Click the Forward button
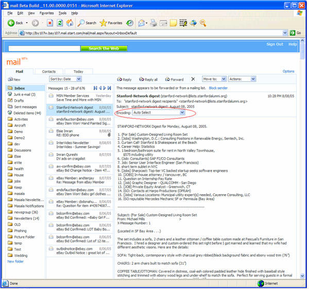Screen dimensions: 309x289 (175, 79)
